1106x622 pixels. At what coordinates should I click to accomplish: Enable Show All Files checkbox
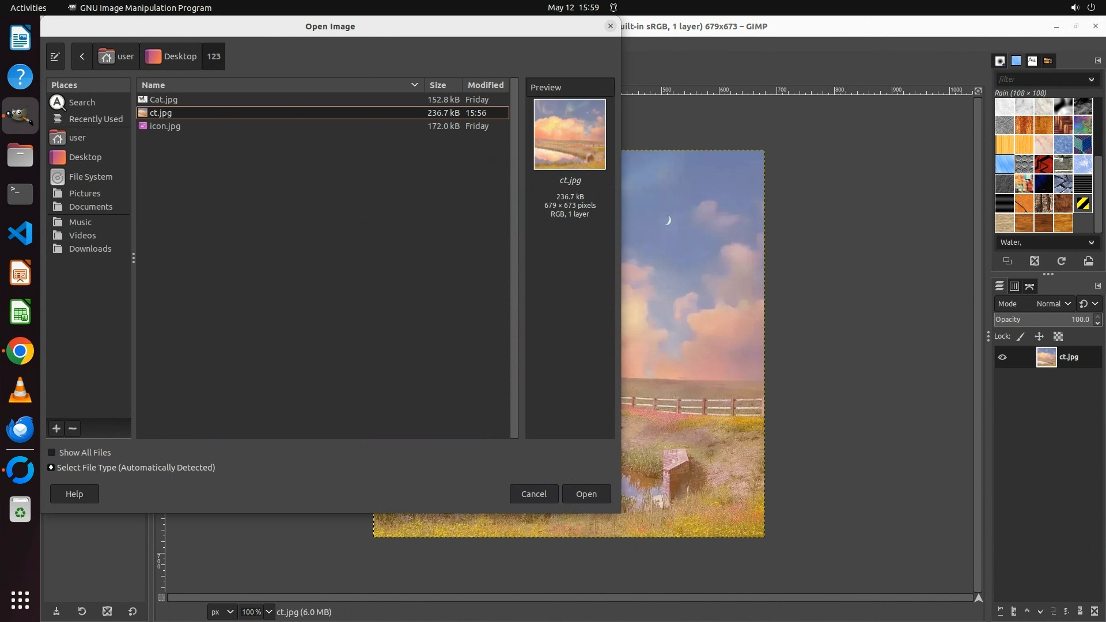tap(52, 453)
